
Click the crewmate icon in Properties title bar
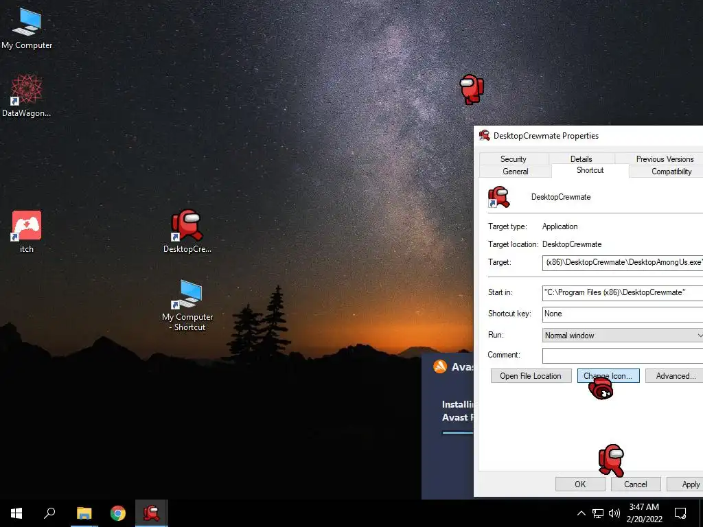[484, 135]
